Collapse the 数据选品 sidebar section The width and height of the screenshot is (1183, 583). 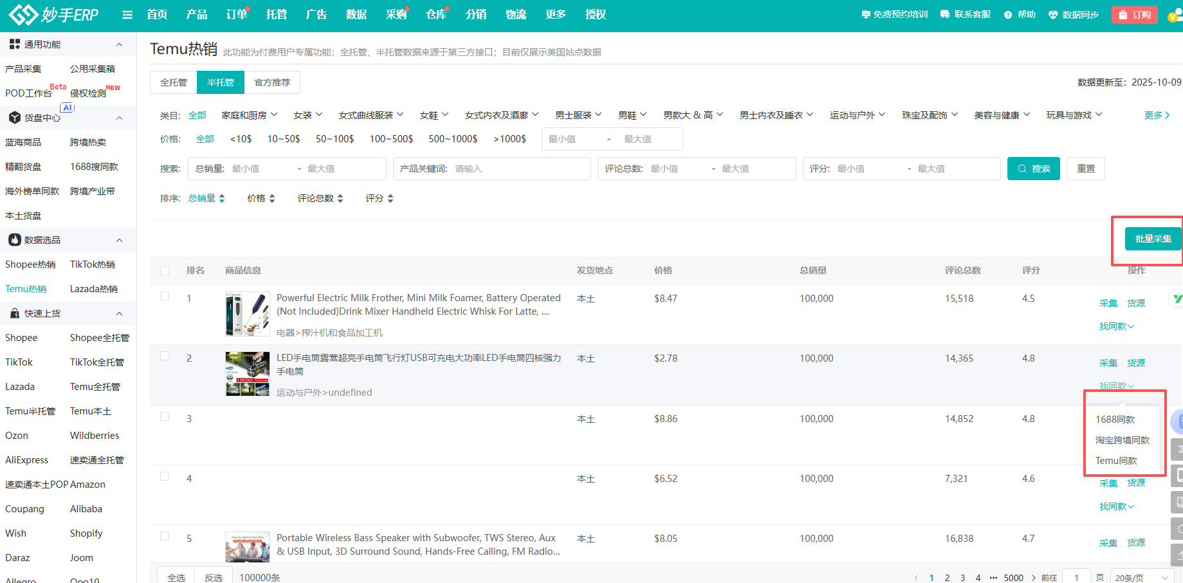point(119,240)
